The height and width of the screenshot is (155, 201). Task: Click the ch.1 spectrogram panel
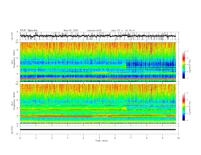pos(98,62)
